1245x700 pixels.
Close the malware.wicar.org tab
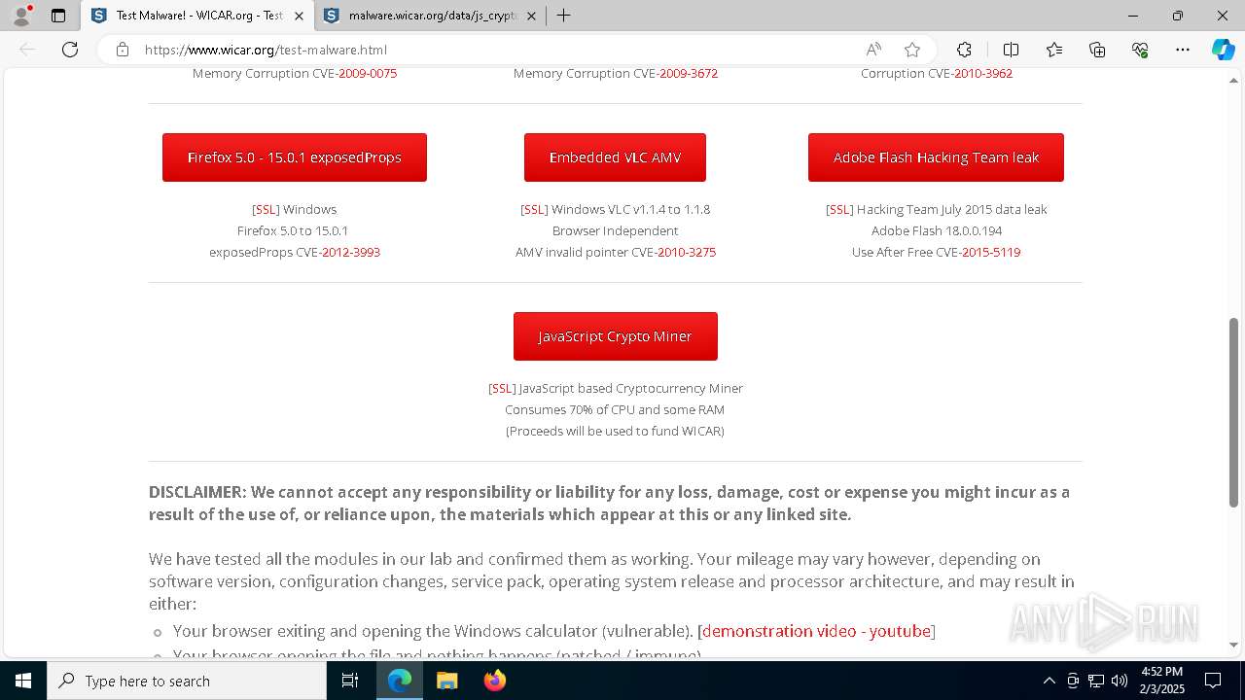coord(532,16)
